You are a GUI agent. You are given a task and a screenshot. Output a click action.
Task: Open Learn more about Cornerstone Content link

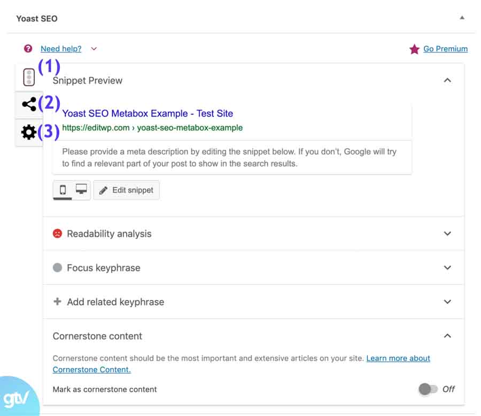(x=398, y=358)
